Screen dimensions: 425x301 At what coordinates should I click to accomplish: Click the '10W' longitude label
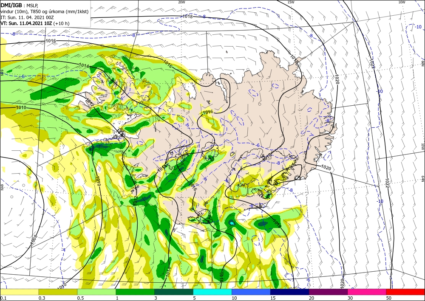402,2
